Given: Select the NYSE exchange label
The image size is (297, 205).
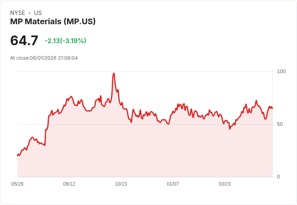Looking at the screenshot, I should click(x=18, y=13).
